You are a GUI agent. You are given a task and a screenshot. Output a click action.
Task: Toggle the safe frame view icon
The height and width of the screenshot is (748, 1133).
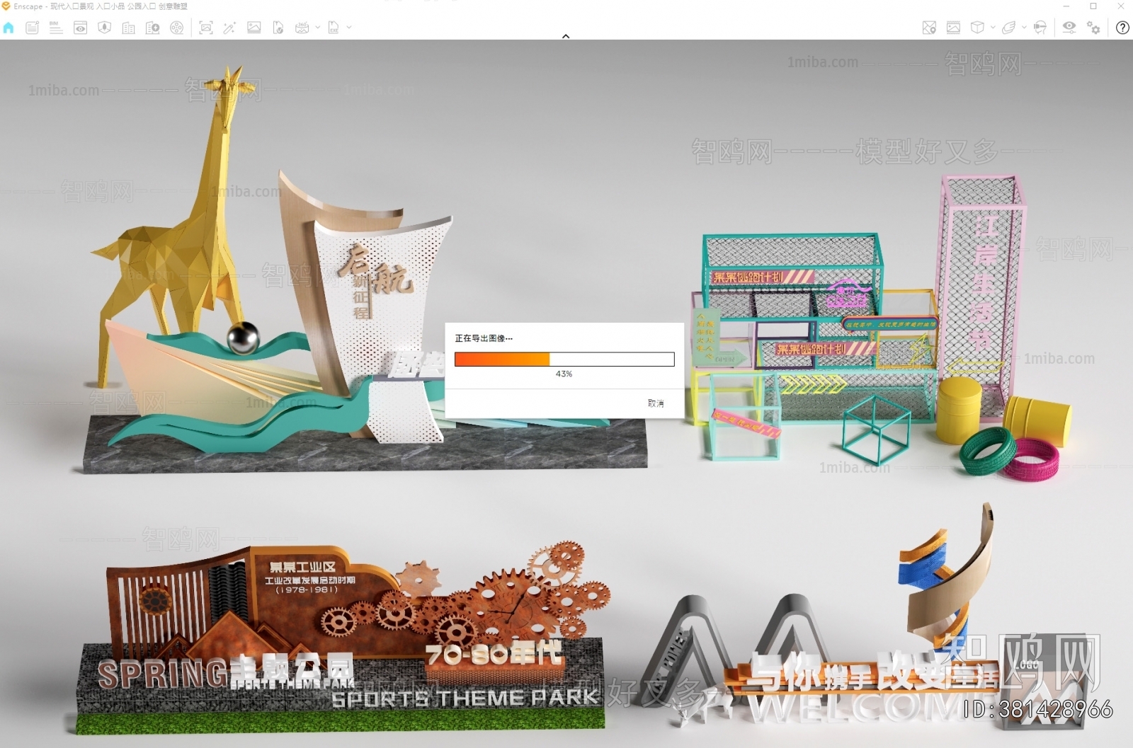click(x=953, y=28)
